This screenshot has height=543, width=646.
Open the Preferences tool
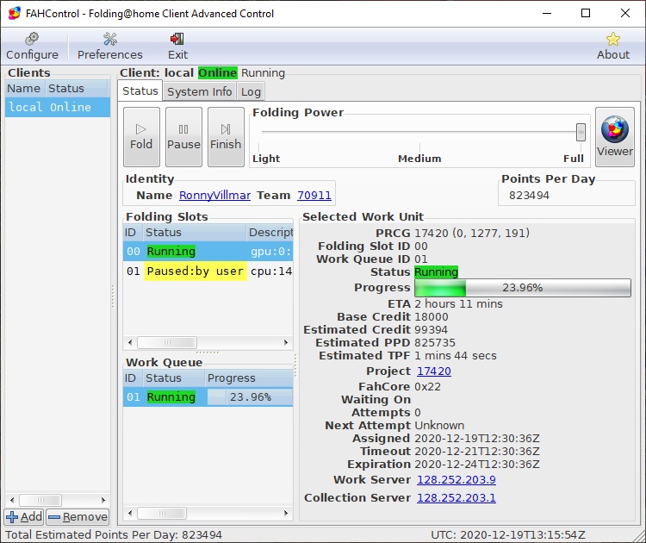[110, 47]
